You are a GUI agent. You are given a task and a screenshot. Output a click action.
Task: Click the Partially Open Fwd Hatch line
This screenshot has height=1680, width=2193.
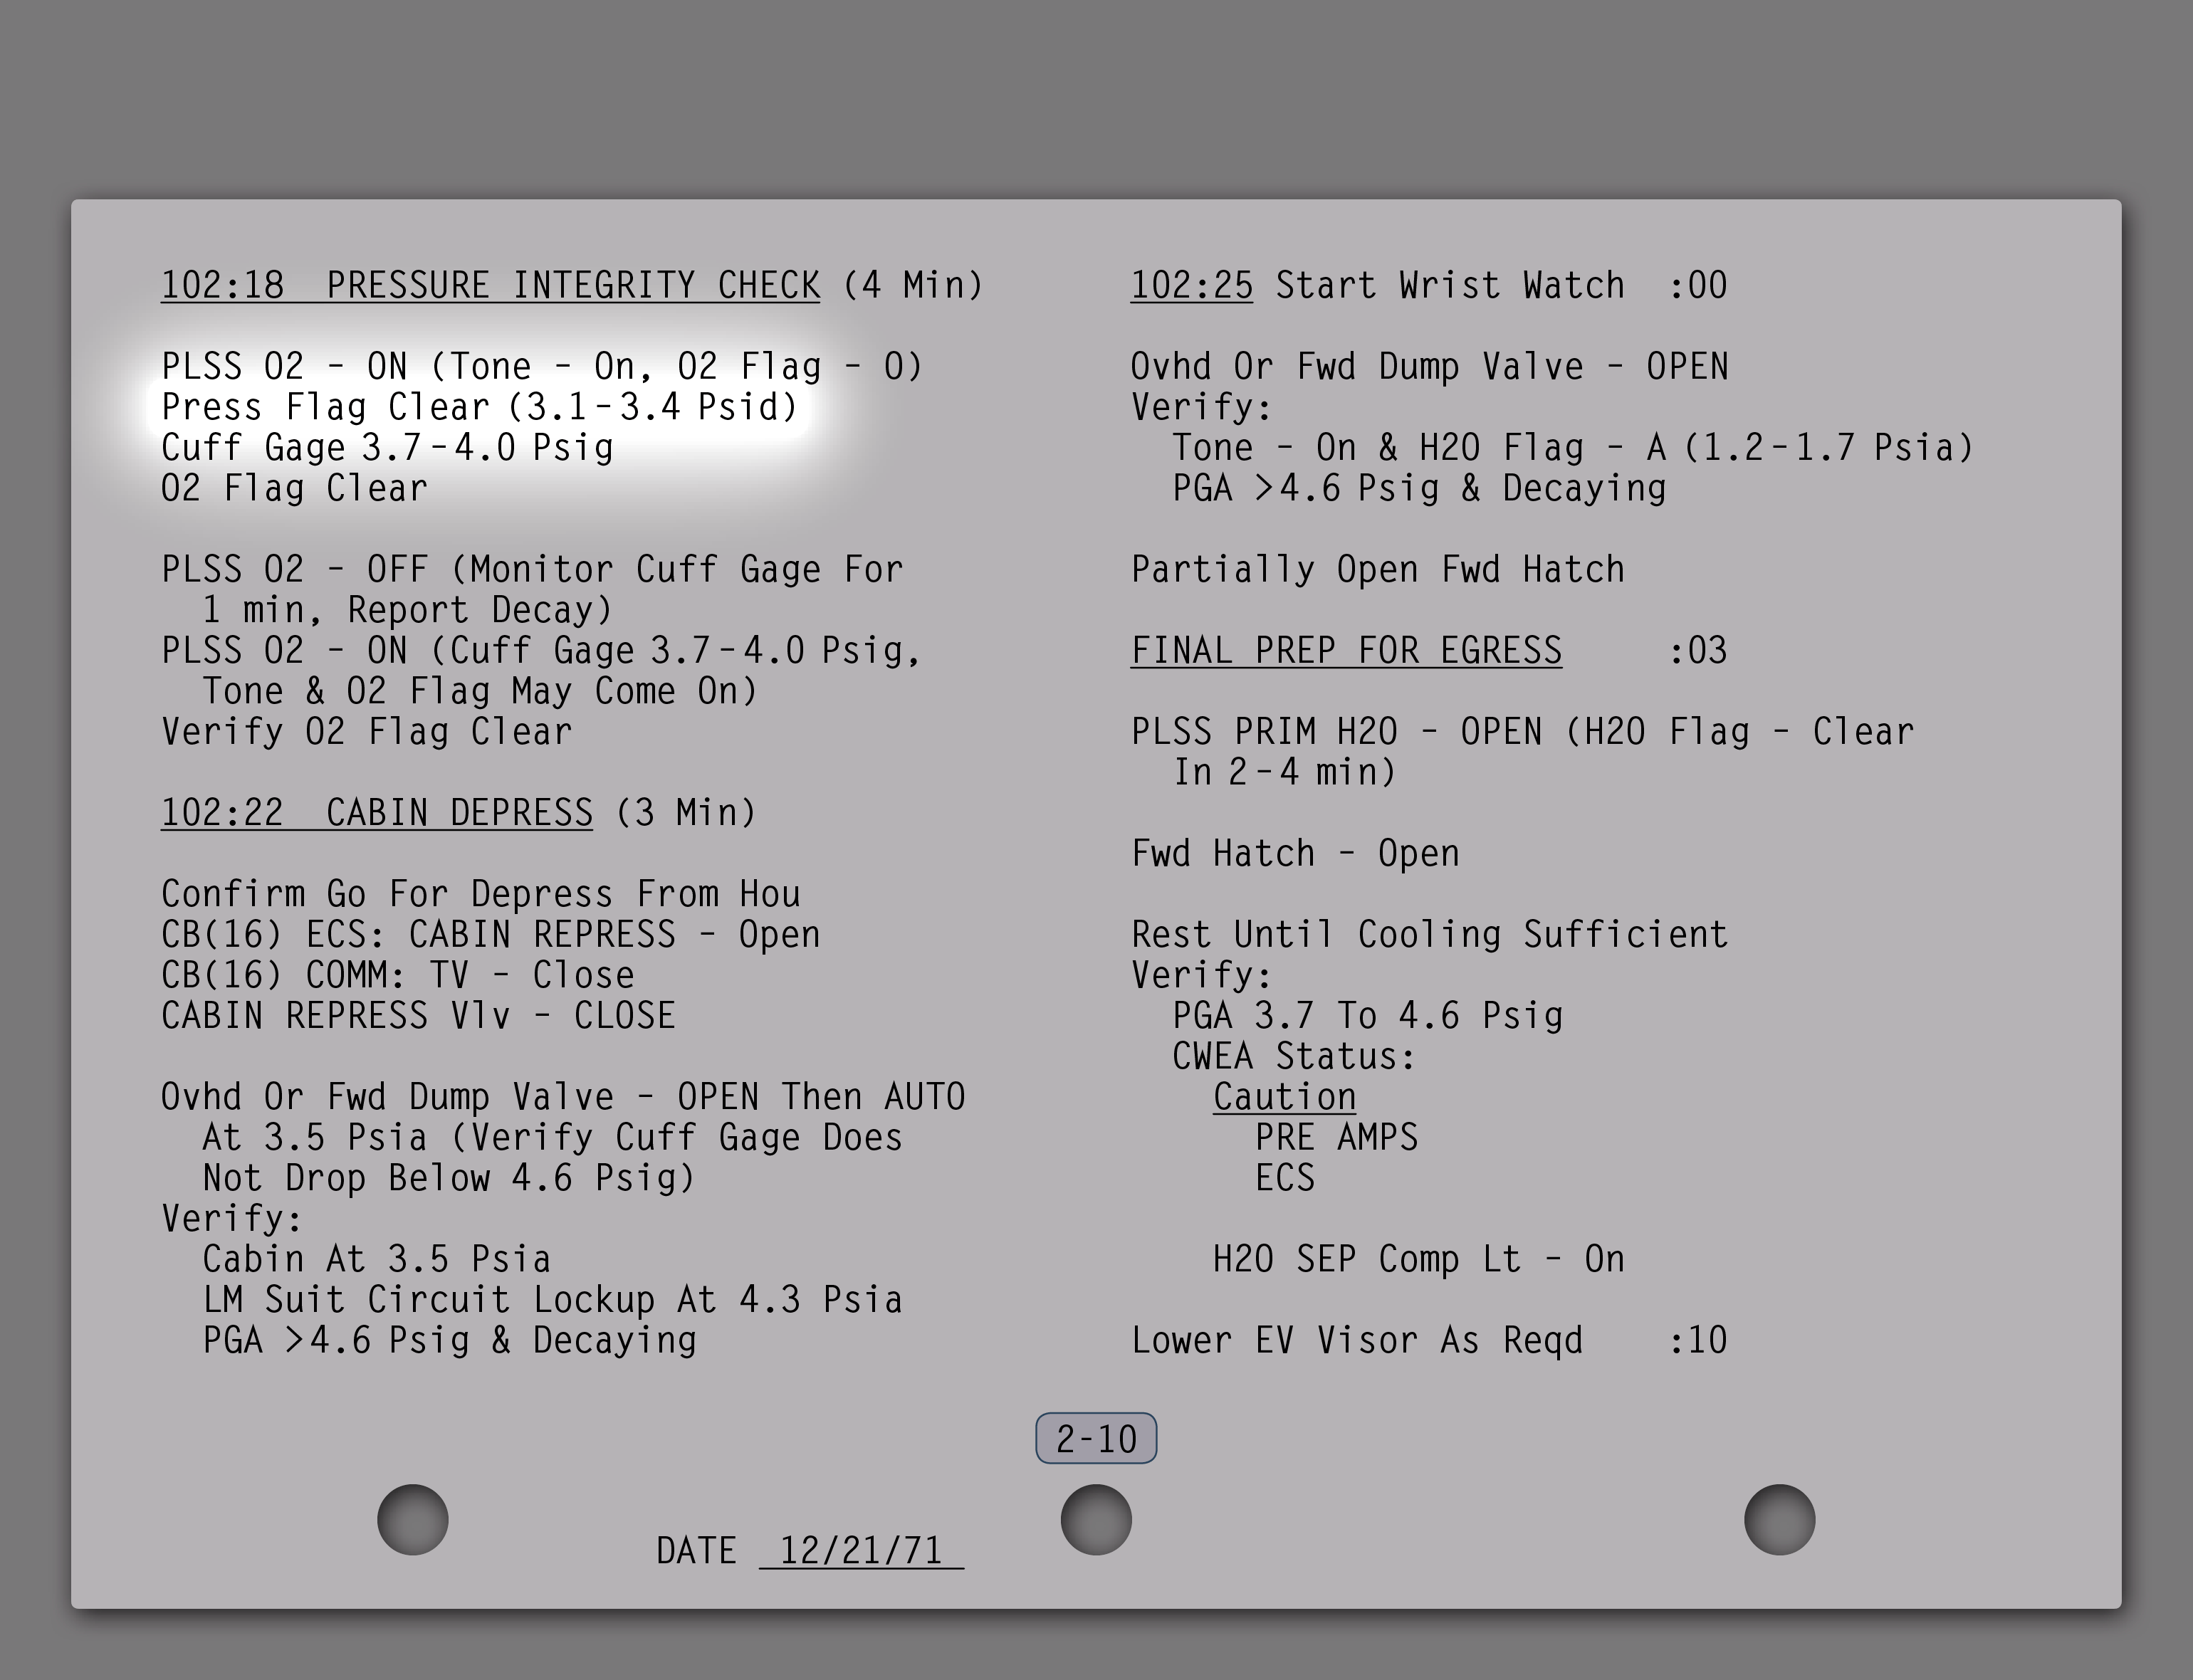pos(1377,569)
